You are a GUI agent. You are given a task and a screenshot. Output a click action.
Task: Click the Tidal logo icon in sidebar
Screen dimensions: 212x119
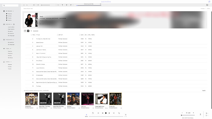(x=4, y=48)
